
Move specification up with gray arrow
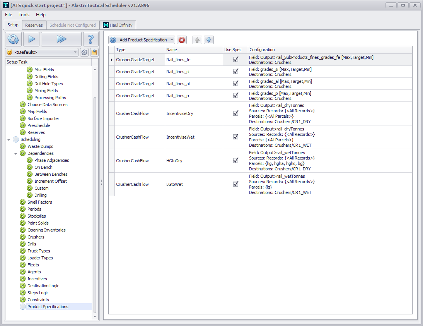(x=197, y=40)
